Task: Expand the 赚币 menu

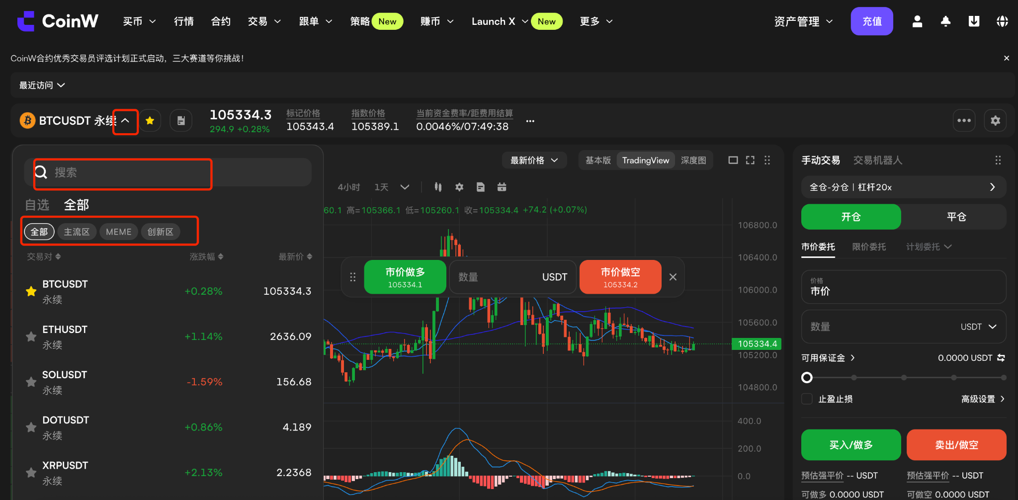Action: tap(437, 21)
